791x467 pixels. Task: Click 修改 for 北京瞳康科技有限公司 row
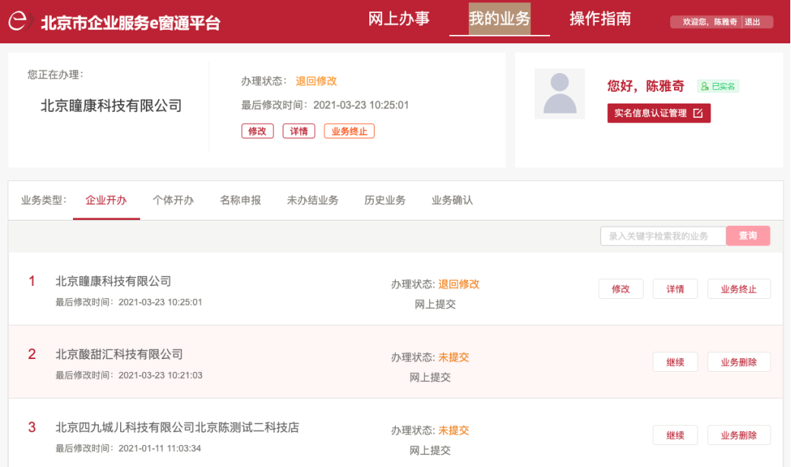pos(621,289)
